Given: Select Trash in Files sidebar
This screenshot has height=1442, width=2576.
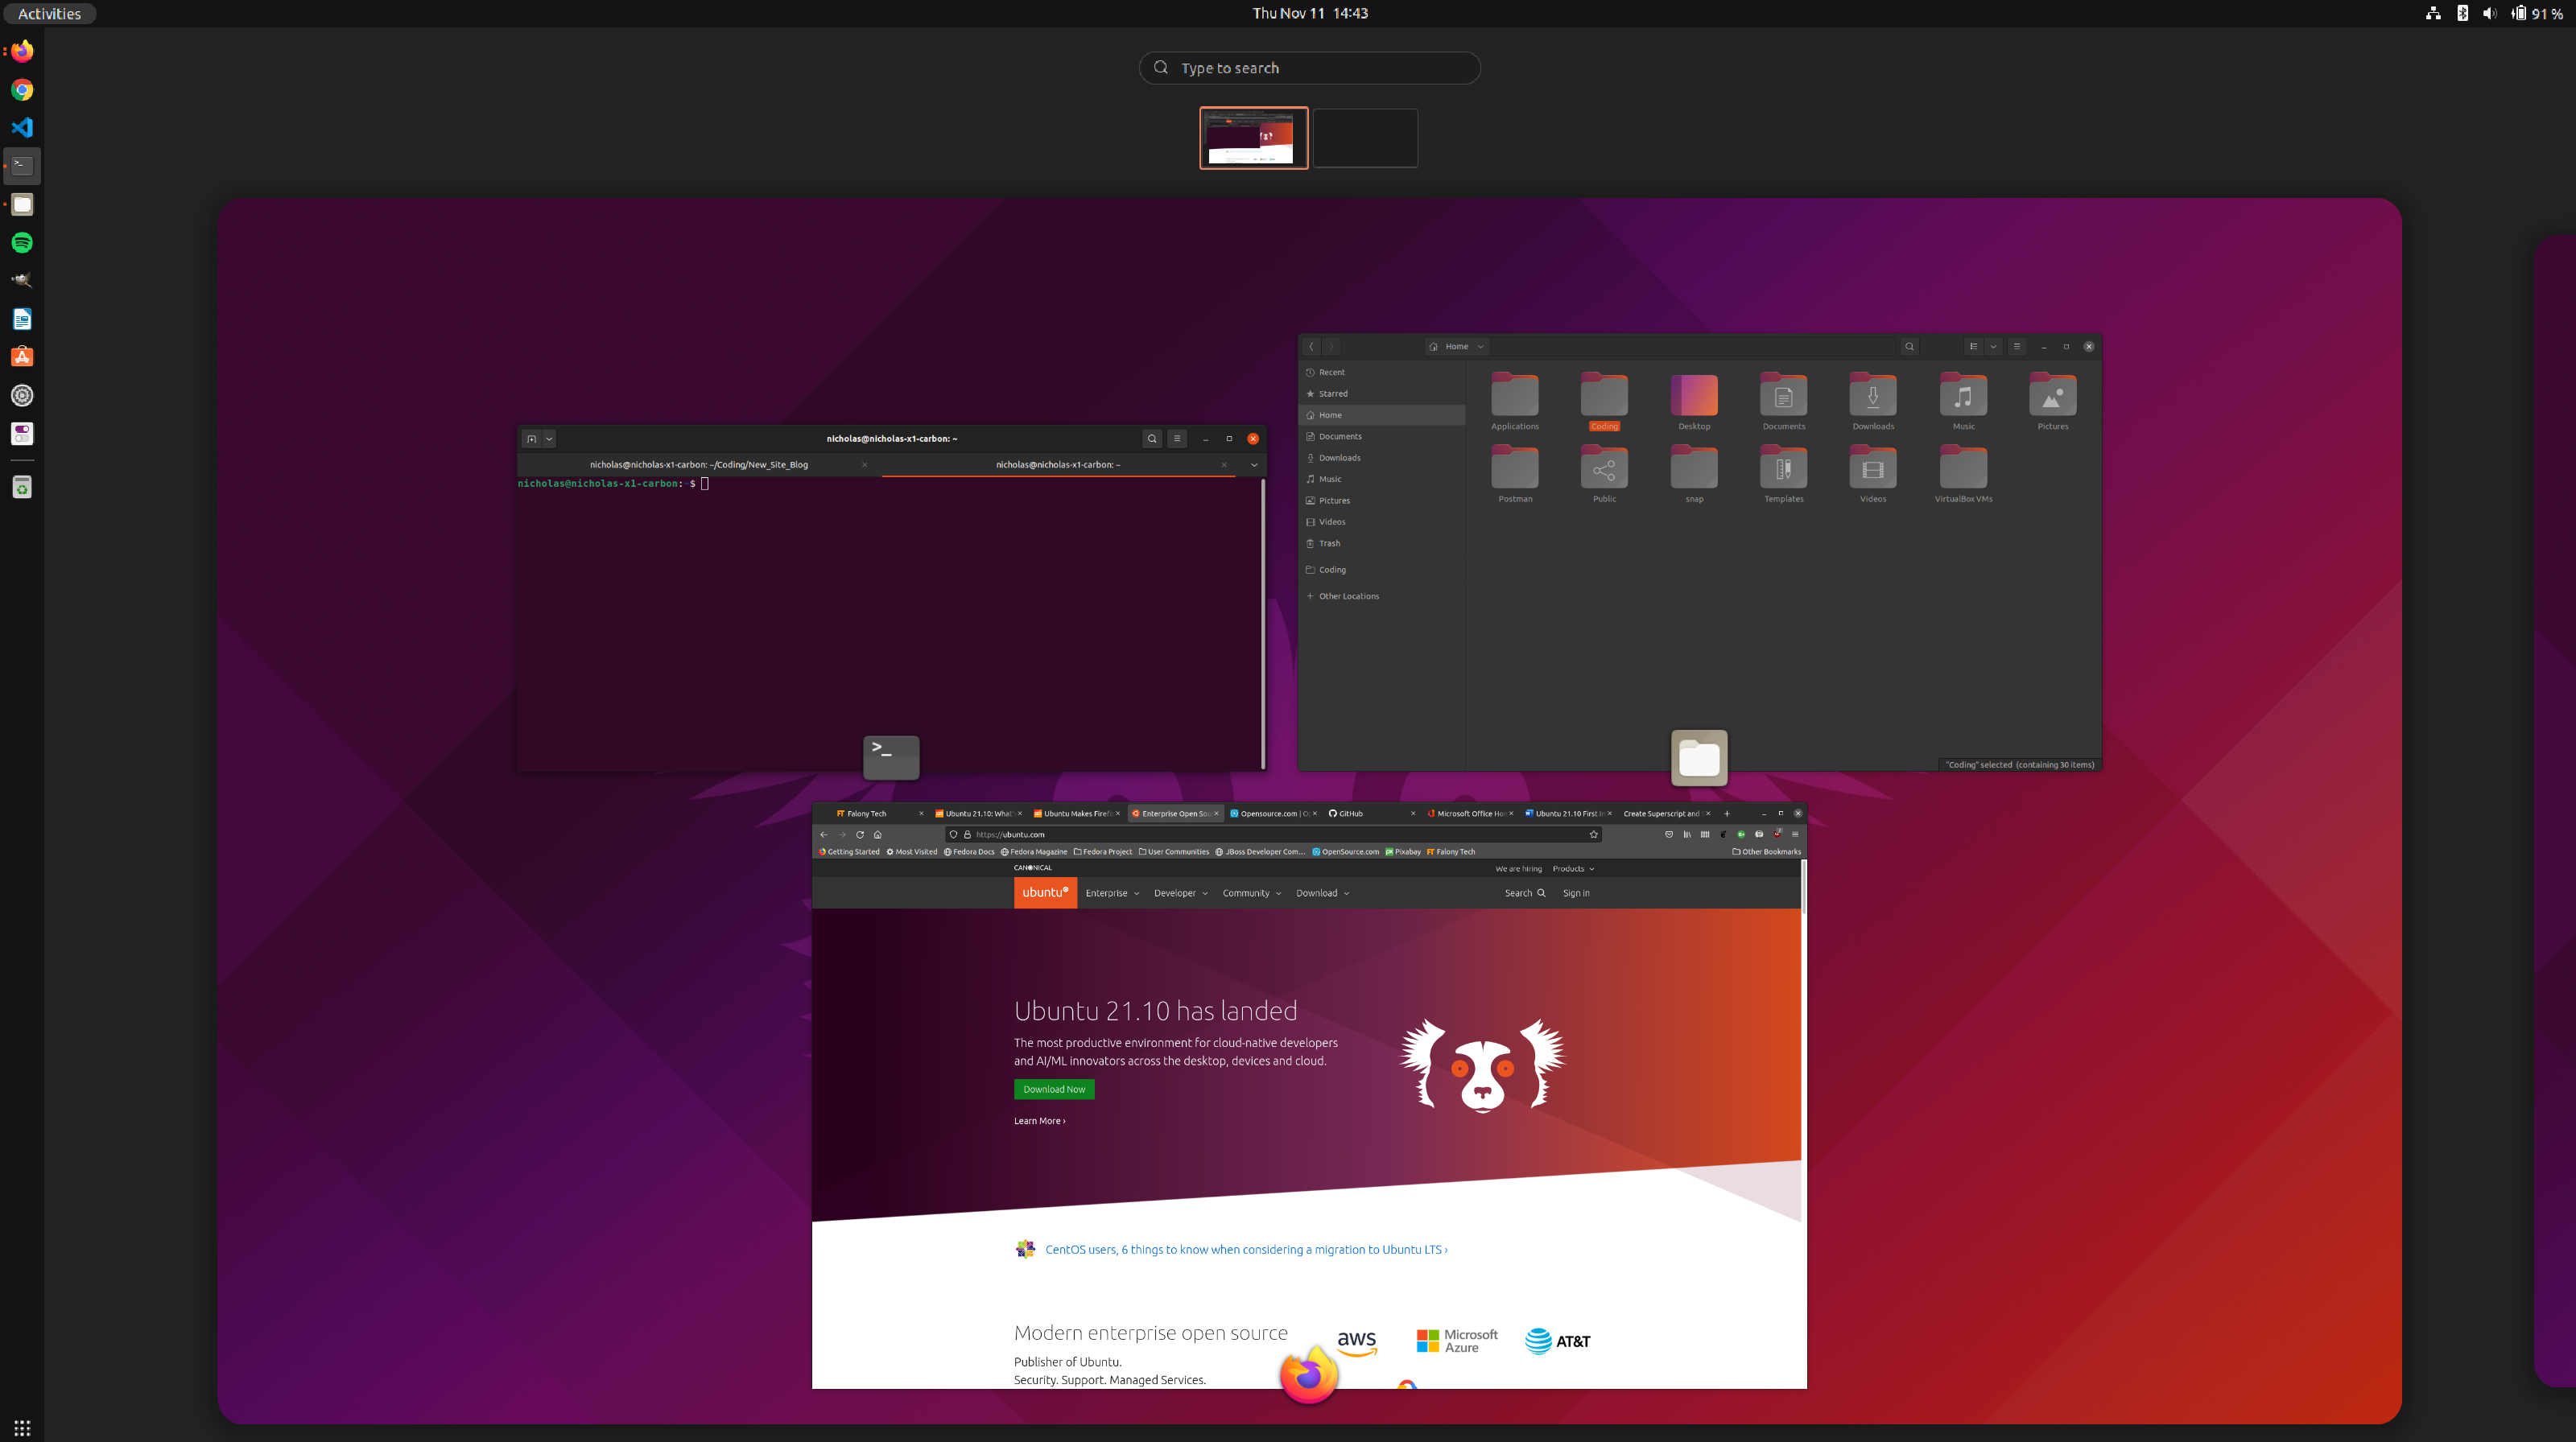Looking at the screenshot, I should (x=1382, y=542).
